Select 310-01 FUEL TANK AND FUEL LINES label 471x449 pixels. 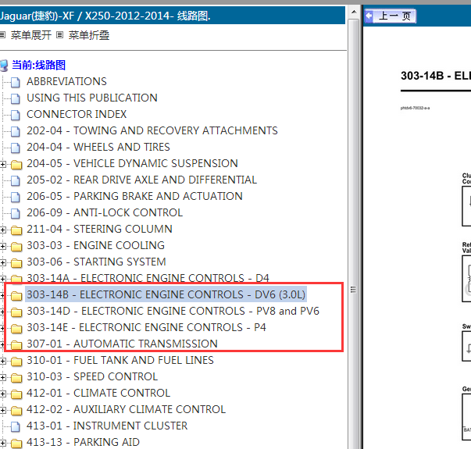click(x=120, y=360)
